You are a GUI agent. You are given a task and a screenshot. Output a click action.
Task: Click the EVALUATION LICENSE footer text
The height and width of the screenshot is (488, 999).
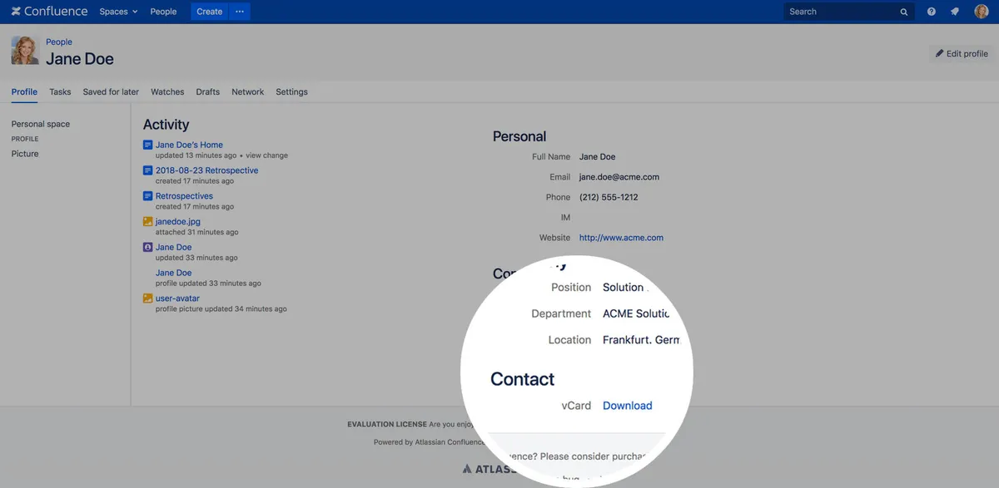[x=387, y=424]
